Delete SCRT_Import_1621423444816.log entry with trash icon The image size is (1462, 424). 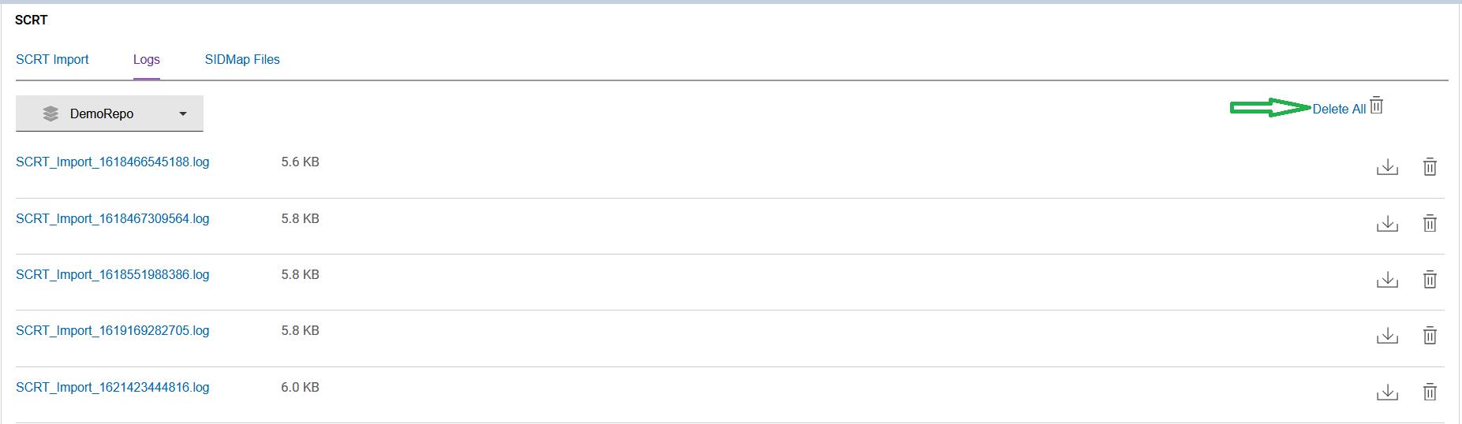[1430, 392]
